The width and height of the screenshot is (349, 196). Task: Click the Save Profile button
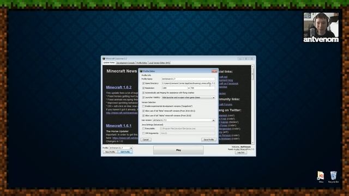coord(209,139)
